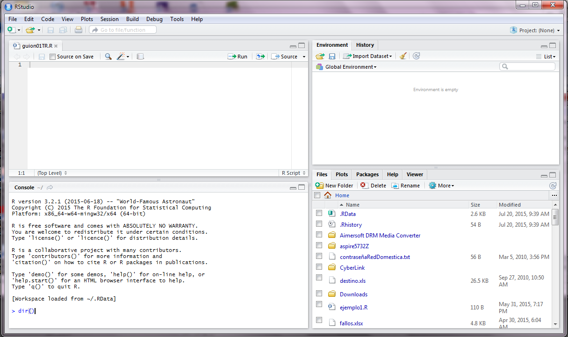This screenshot has width=568, height=337.
Task: Open the ejemplo1.R file link
Action: 353,308
